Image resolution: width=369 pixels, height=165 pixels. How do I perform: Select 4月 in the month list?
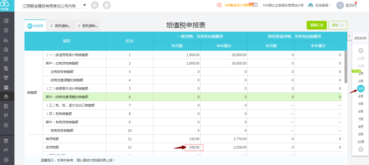[x=360, y=96]
